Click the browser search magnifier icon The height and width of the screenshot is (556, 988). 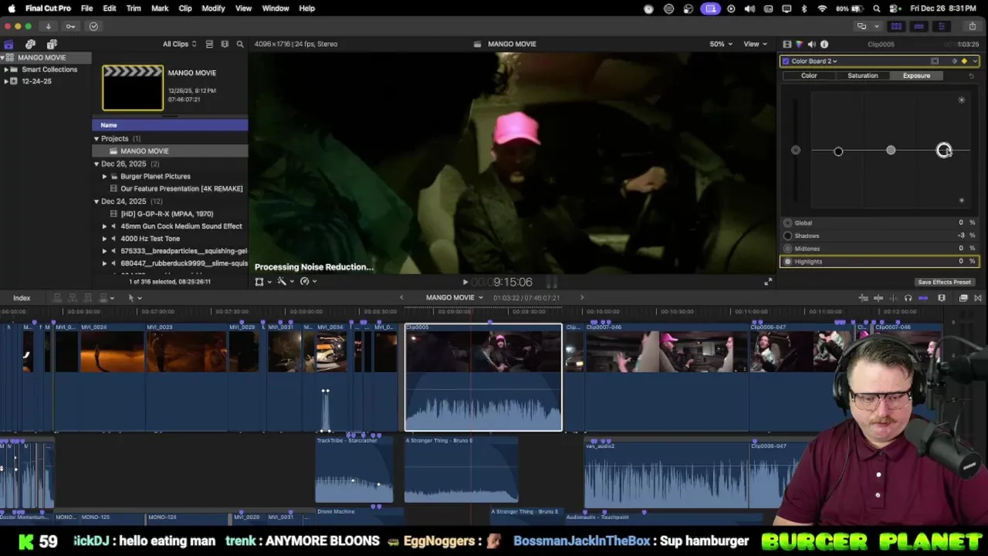pyautogui.click(x=240, y=44)
